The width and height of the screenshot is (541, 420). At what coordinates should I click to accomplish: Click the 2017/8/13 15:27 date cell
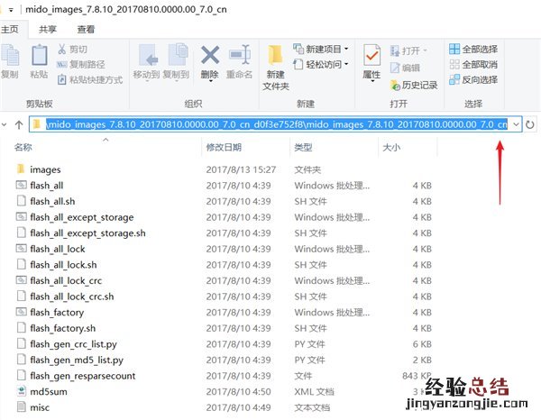point(241,169)
